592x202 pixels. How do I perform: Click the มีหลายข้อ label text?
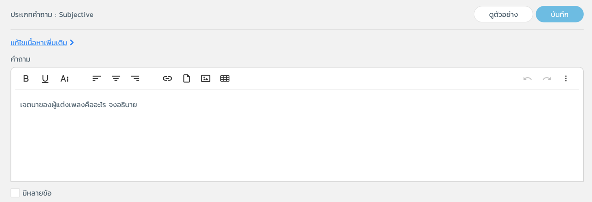click(x=37, y=193)
